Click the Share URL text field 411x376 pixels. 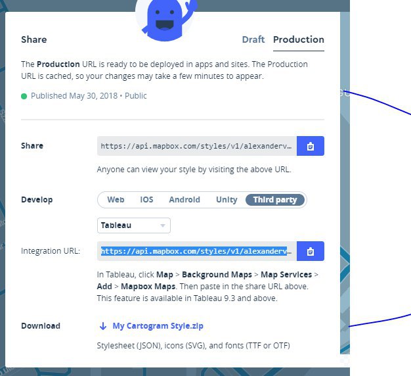point(197,146)
